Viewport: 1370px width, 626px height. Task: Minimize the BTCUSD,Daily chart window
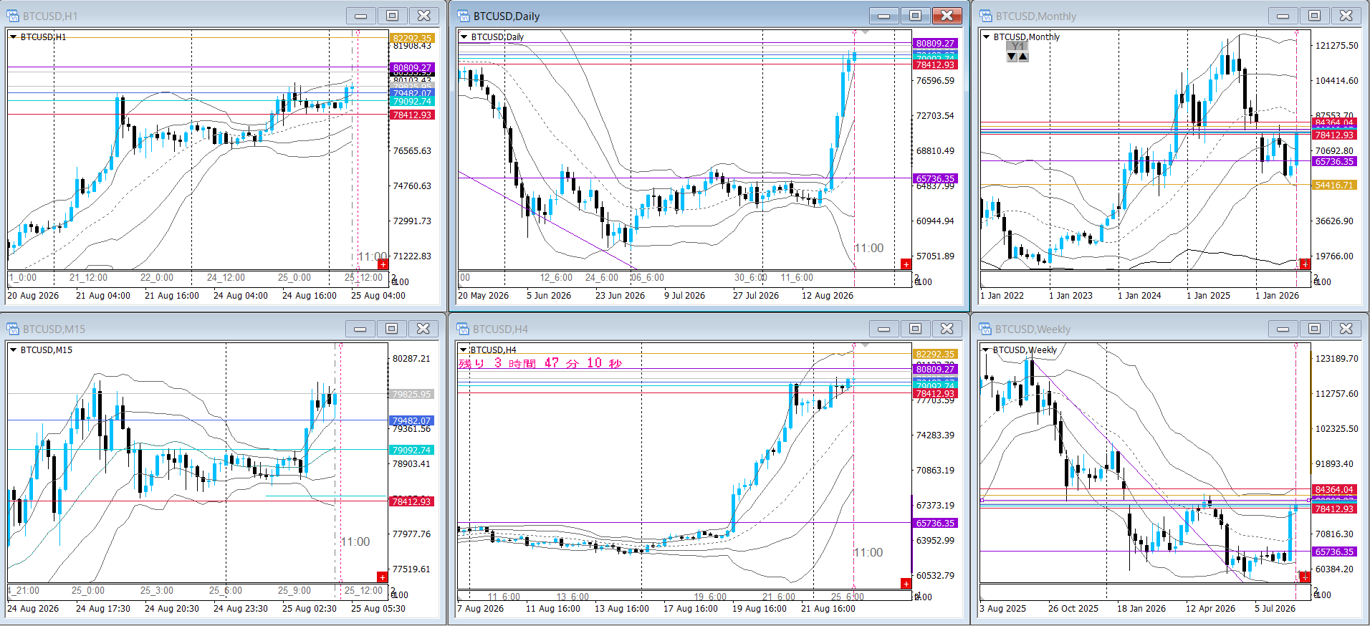883,16
